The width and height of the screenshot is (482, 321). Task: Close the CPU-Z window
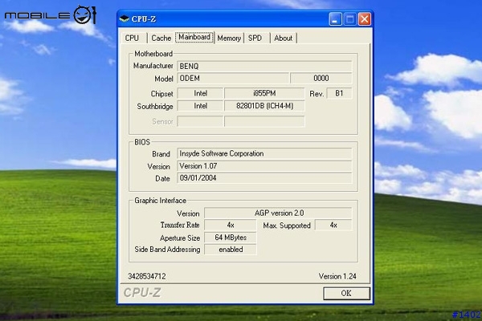tap(364, 19)
